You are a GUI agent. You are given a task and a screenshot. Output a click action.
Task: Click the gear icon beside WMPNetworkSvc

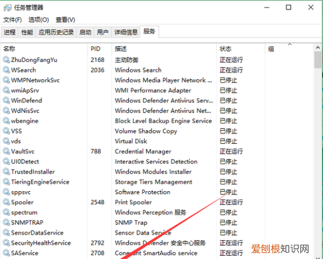[6, 80]
